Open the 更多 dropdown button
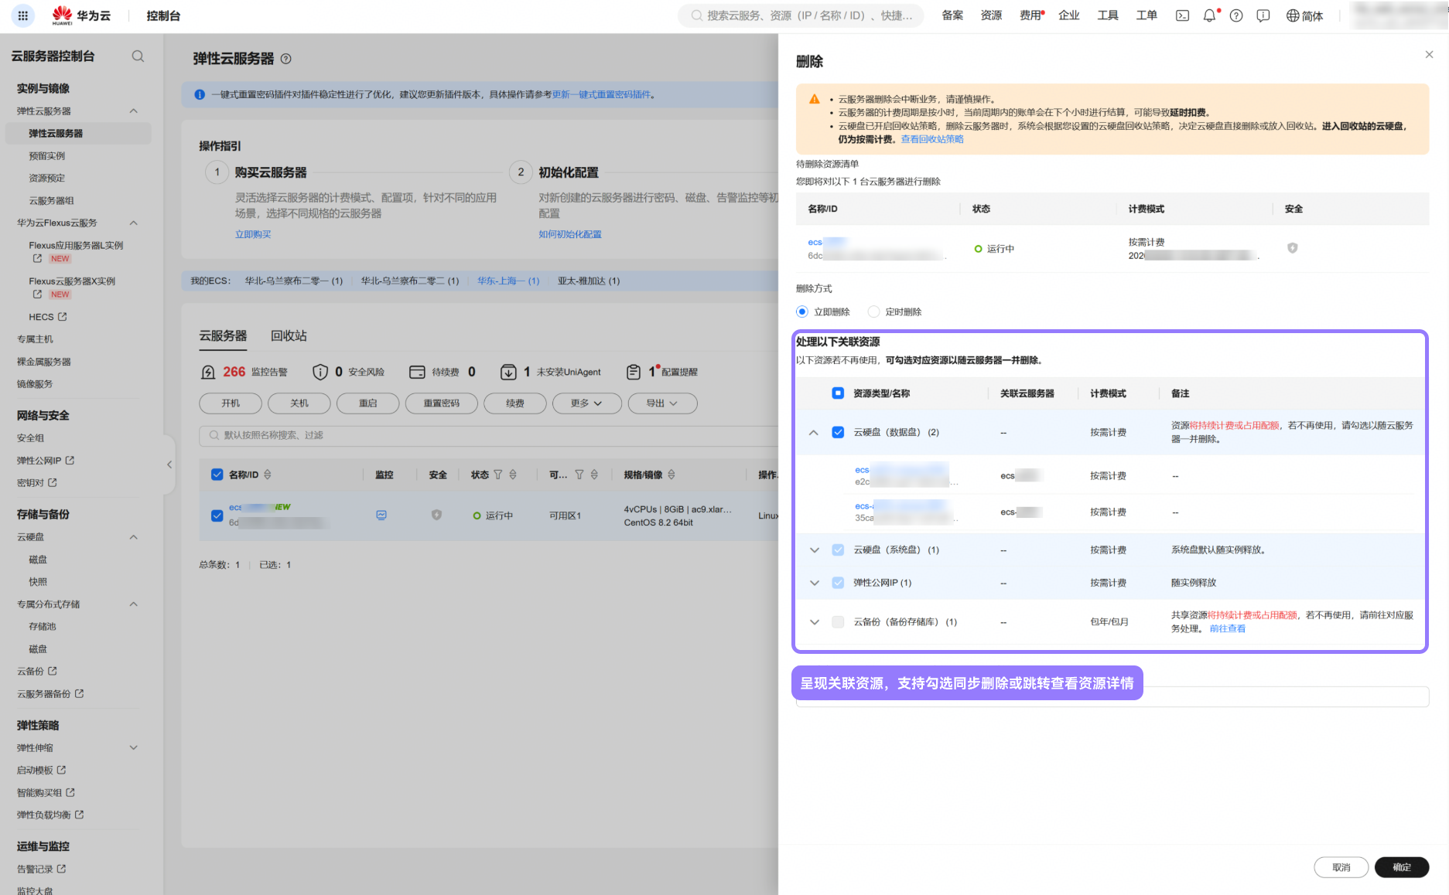This screenshot has width=1449, height=895. [587, 403]
